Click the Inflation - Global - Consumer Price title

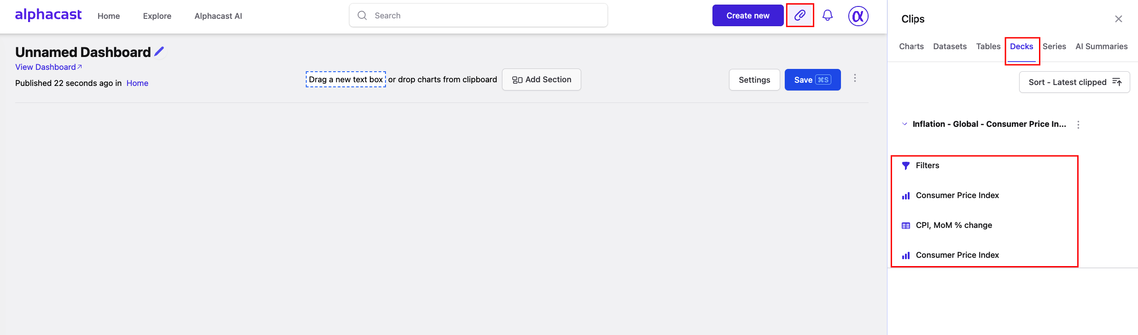click(x=989, y=124)
